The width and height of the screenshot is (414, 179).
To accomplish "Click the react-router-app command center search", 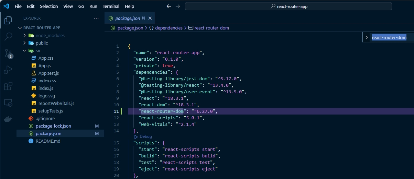I will point(288,6).
